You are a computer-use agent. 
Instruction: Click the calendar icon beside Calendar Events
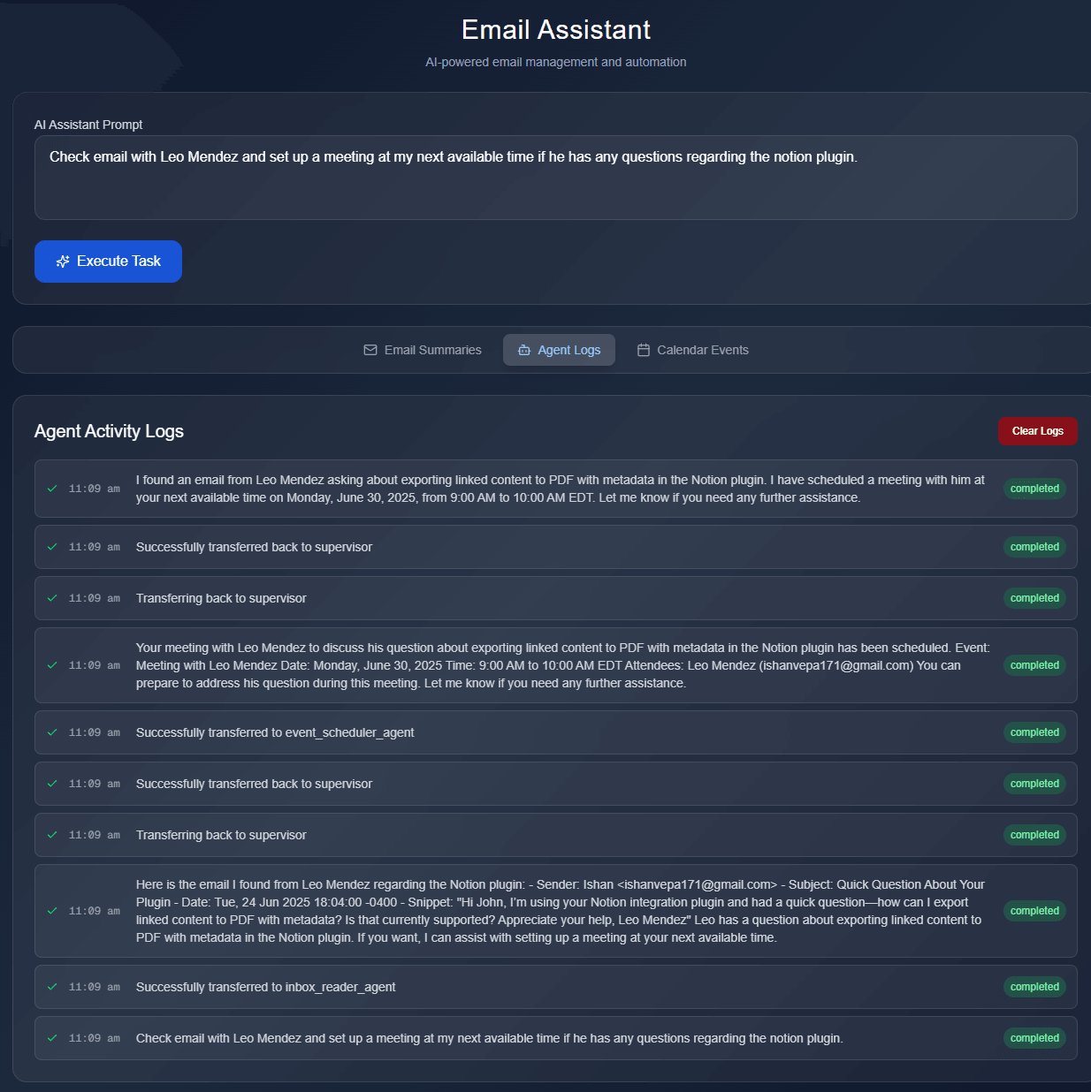coord(644,350)
